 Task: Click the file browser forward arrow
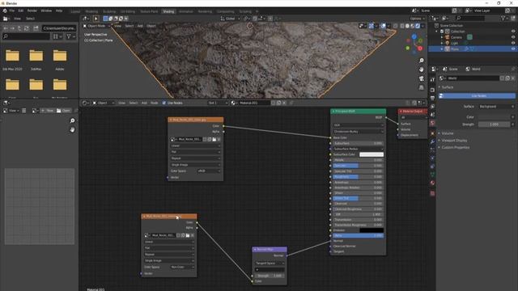13,28
